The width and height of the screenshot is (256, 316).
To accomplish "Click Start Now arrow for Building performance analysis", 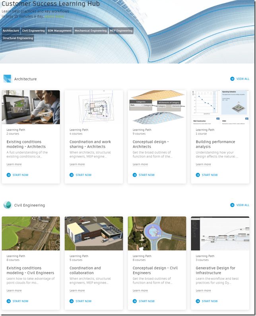I will click(198, 175).
